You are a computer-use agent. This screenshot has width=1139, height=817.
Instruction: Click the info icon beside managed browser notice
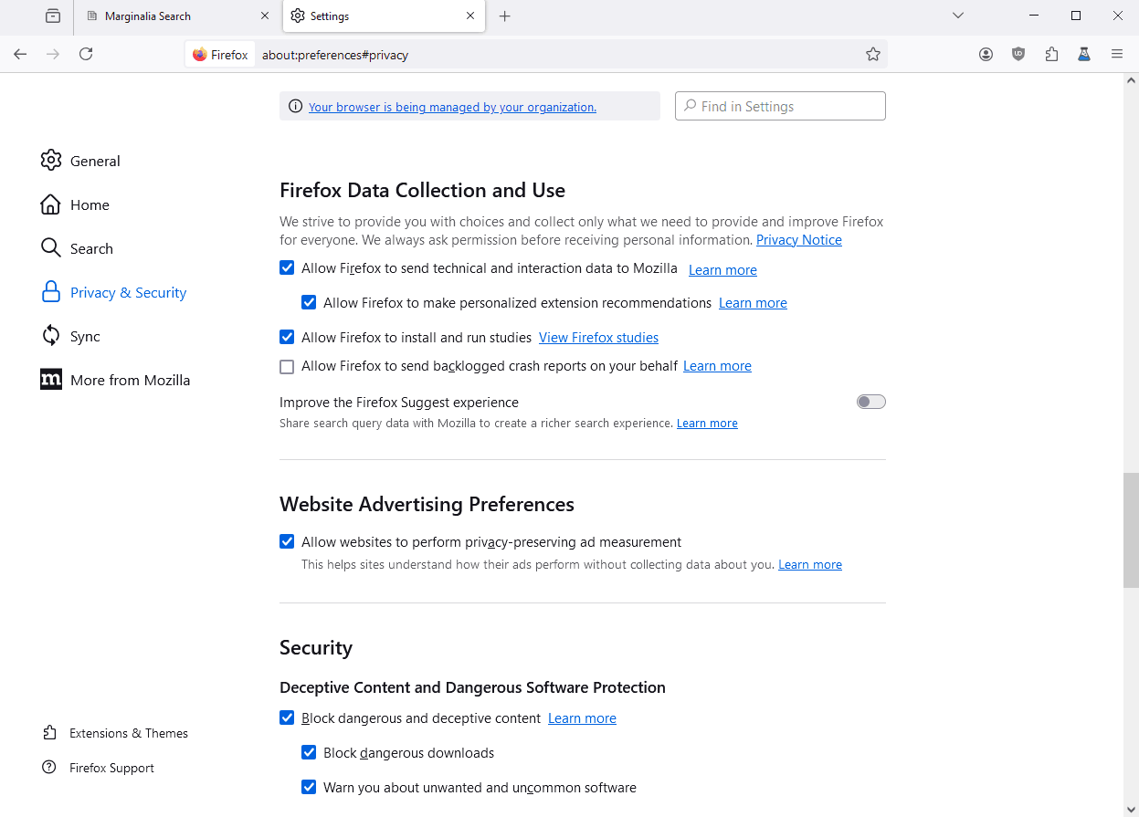[x=295, y=107]
